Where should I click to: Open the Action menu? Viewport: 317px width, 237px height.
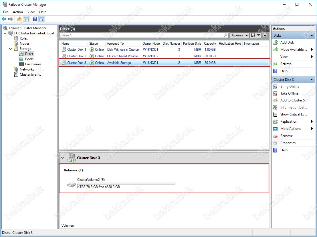18,12
